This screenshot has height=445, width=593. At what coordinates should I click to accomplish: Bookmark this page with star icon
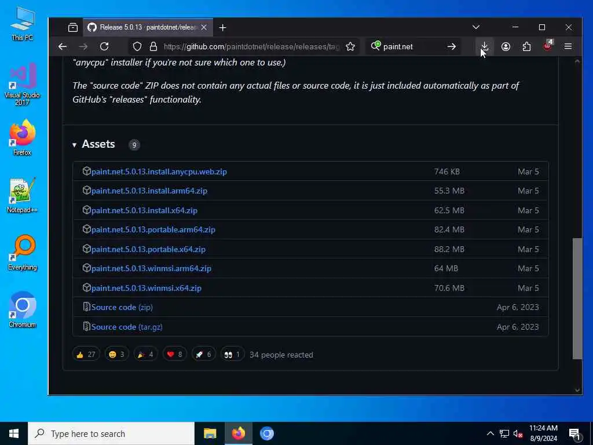point(350,46)
